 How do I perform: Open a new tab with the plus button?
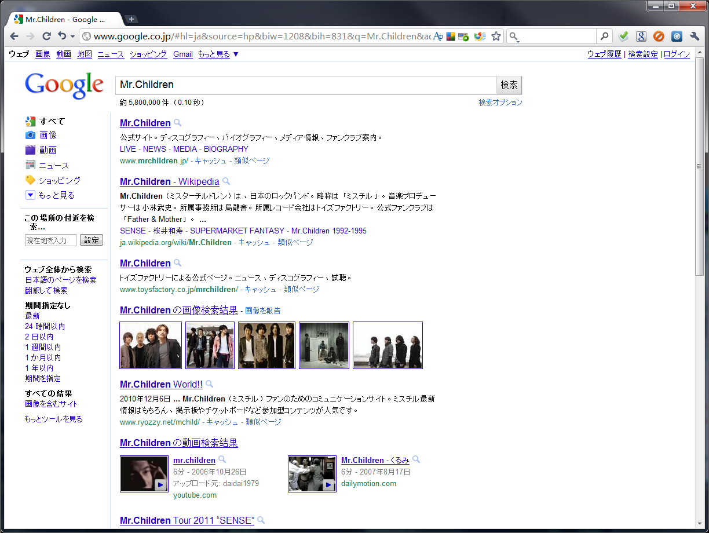[131, 19]
